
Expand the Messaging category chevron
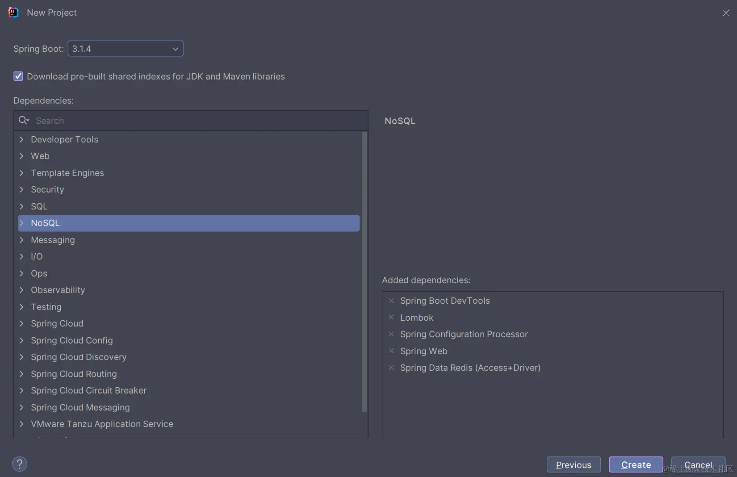(x=21, y=240)
